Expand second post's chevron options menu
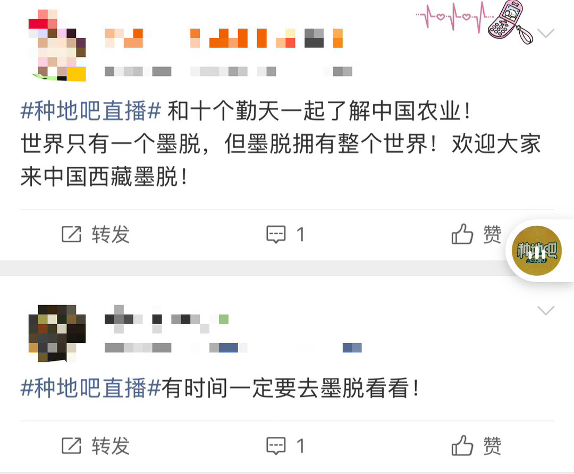Screen dimensions: 574x474 (x=546, y=310)
